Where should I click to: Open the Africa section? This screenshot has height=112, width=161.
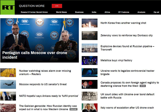(x=107, y=12)
